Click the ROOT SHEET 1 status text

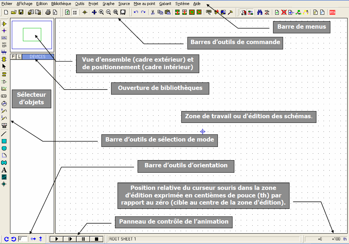(123, 239)
